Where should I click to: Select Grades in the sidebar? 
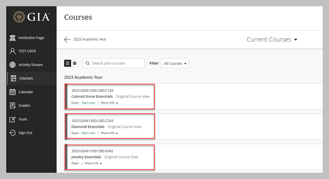24,106
